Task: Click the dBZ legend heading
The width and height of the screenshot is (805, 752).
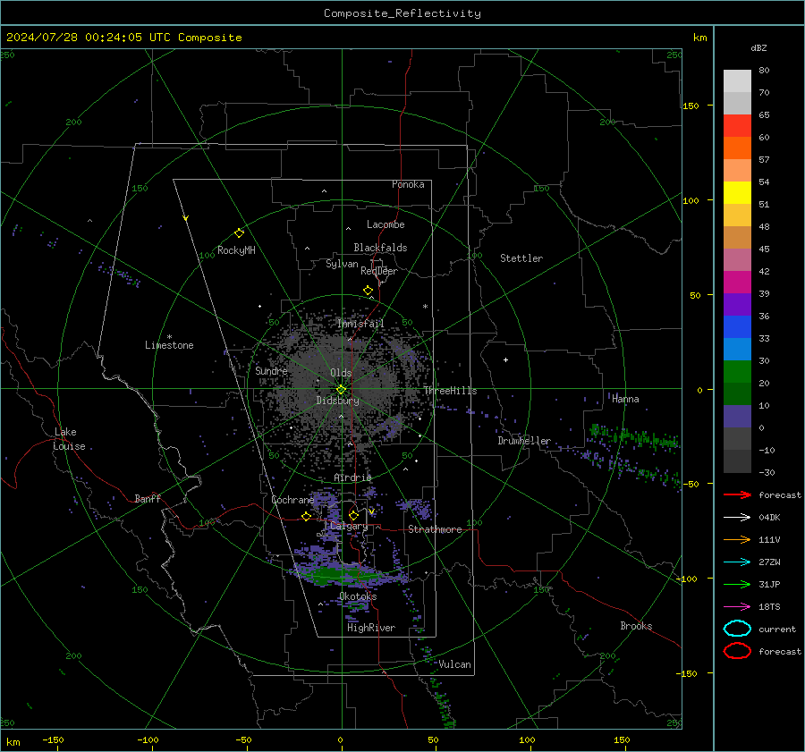Action: 758,47
